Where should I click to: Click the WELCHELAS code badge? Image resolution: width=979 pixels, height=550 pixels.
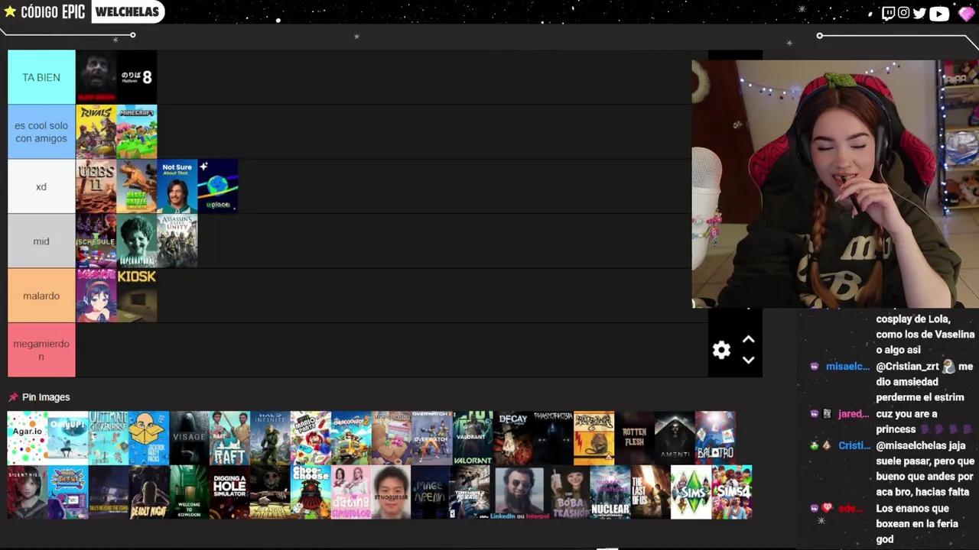tap(128, 11)
